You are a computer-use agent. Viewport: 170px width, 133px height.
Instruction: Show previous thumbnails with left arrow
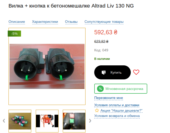(x=4, y=121)
